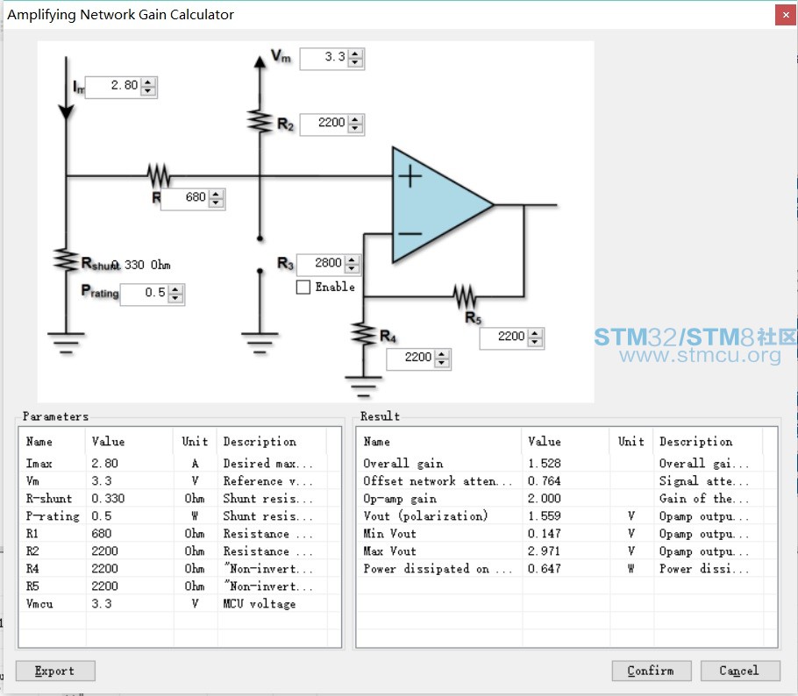This screenshot has width=798, height=696.
Task: Click the Parameters Value column header
Action: pos(129,441)
